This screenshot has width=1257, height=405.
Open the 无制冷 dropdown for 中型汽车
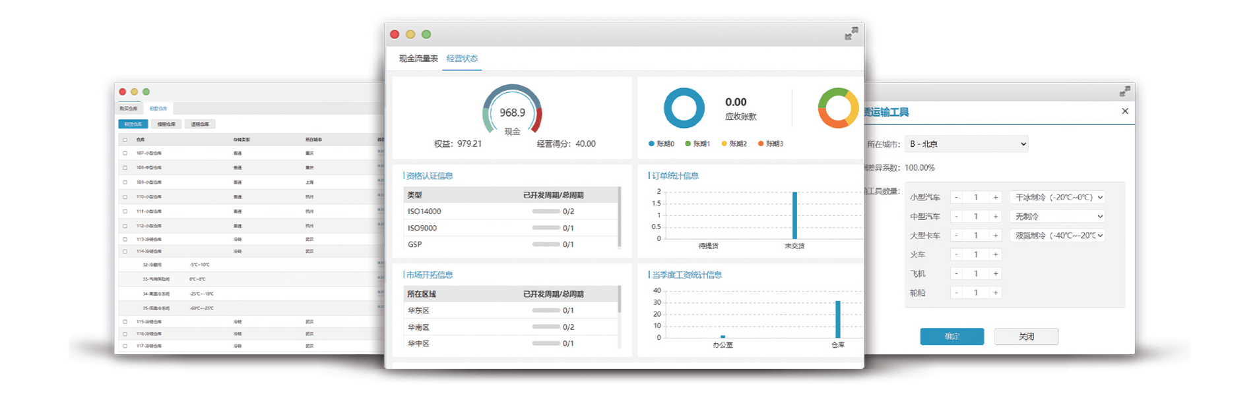point(1058,217)
